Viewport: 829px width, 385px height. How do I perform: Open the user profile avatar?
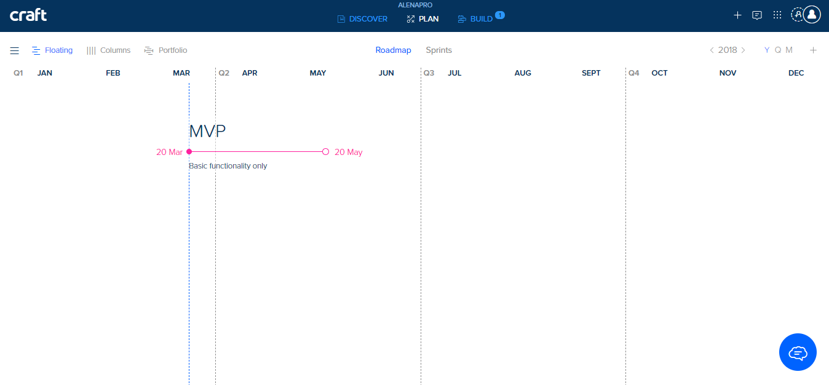coord(812,15)
